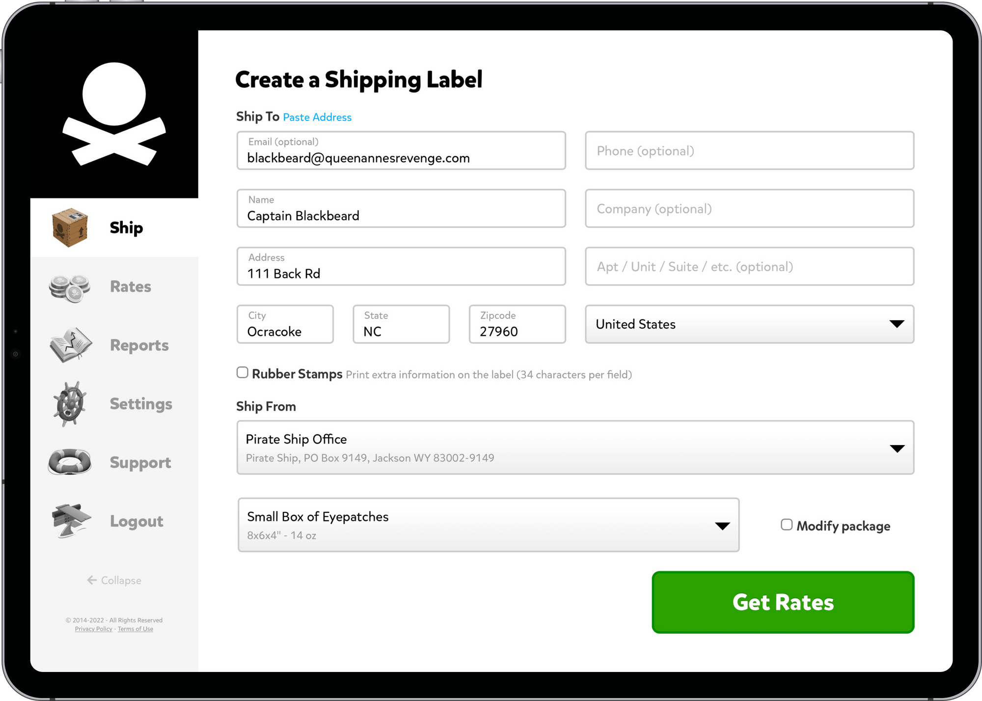Click the Collapse arrow icon in sidebar
Screen dimensions: 982x701
[x=91, y=580]
